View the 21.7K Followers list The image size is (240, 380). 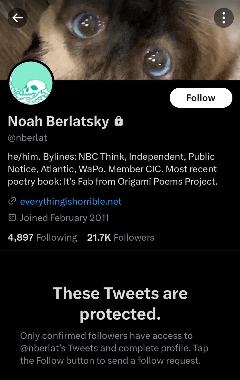(x=120, y=237)
